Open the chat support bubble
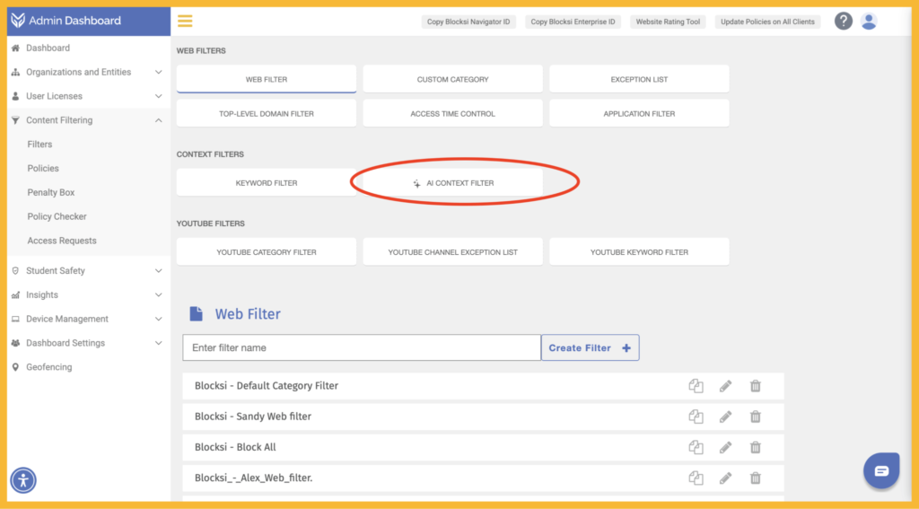 (881, 470)
